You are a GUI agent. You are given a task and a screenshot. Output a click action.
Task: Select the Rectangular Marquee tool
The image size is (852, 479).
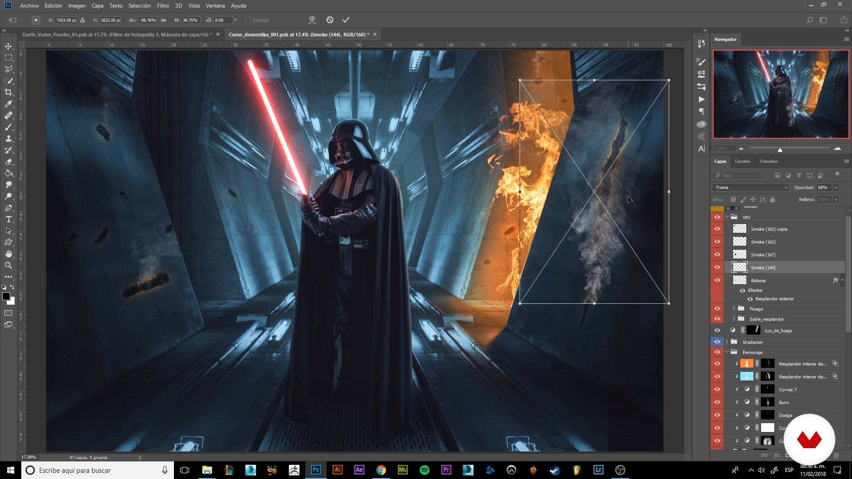click(x=8, y=58)
